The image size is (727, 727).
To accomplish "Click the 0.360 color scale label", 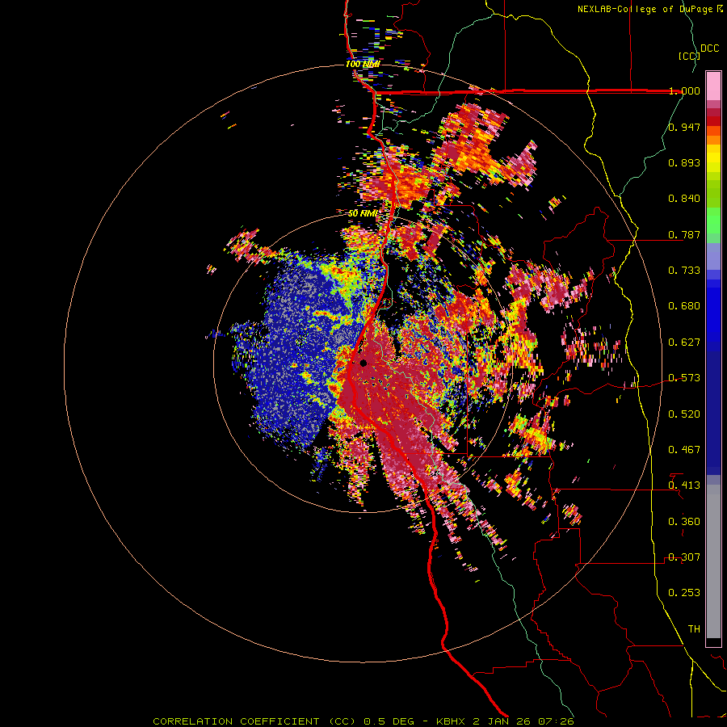I will pyautogui.click(x=684, y=522).
